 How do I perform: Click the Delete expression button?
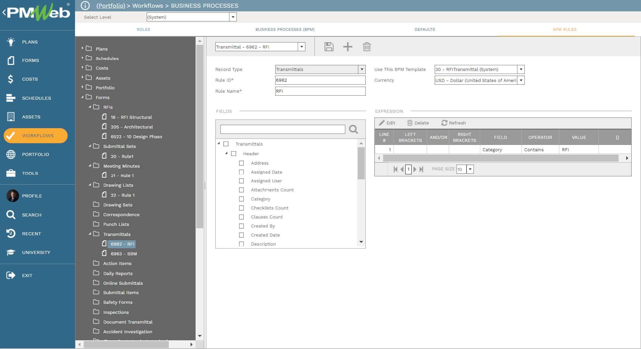click(x=418, y=123)
